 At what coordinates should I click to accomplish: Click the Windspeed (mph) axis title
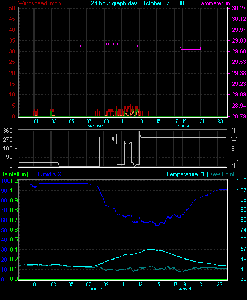point(40,3)
